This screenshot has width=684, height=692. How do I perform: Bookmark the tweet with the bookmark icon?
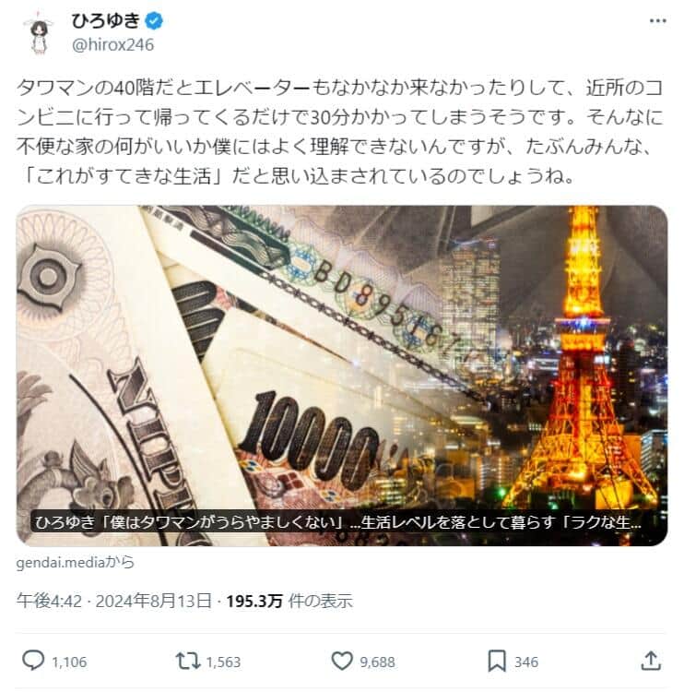click(497, 662)
